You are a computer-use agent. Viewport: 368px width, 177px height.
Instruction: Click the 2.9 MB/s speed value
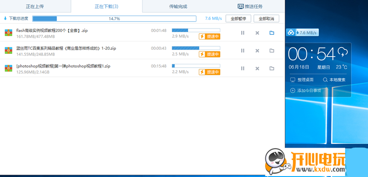pos(180,36)
